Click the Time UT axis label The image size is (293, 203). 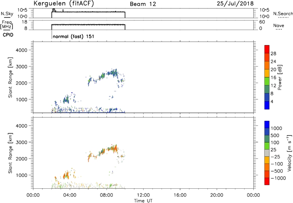(x=143, y=201)
